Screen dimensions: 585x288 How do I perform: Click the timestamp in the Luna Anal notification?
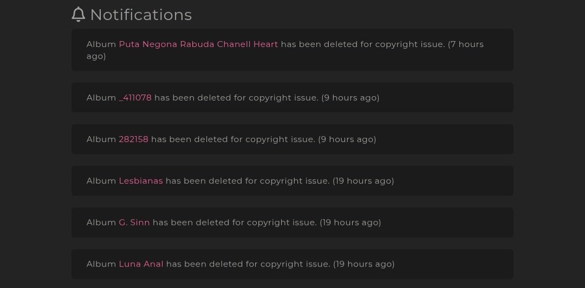[x=364, y=264]
